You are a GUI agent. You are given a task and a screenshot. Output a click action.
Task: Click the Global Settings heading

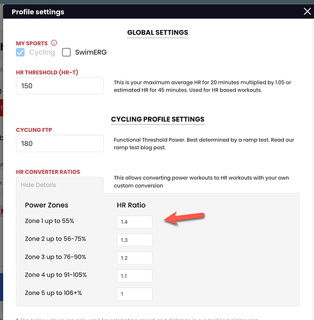(x=158, y=33)
